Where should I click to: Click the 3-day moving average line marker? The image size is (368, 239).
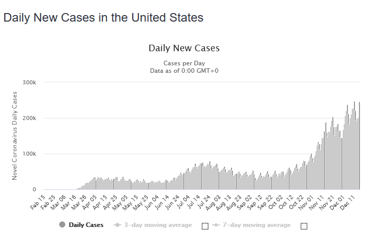coord(117,225)
